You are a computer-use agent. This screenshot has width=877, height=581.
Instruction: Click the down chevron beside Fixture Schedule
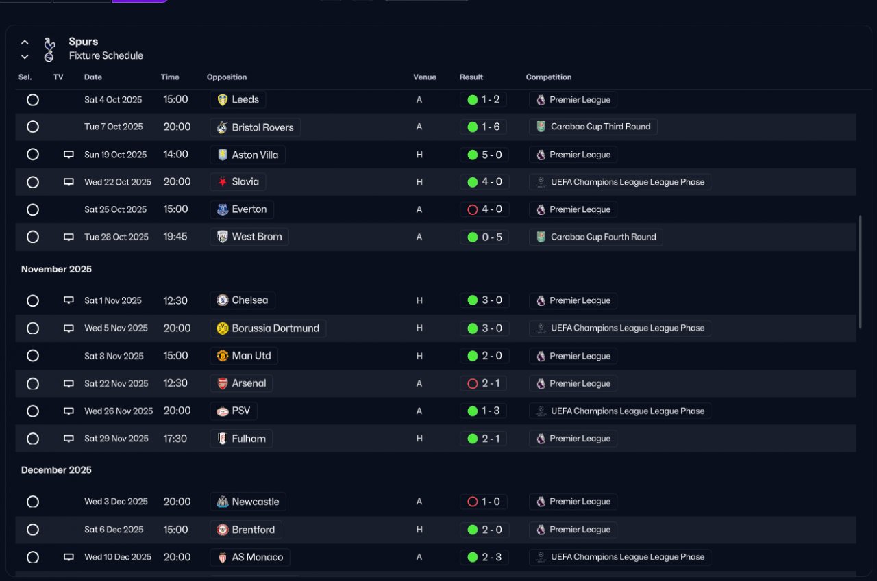(x=25, y=57)
